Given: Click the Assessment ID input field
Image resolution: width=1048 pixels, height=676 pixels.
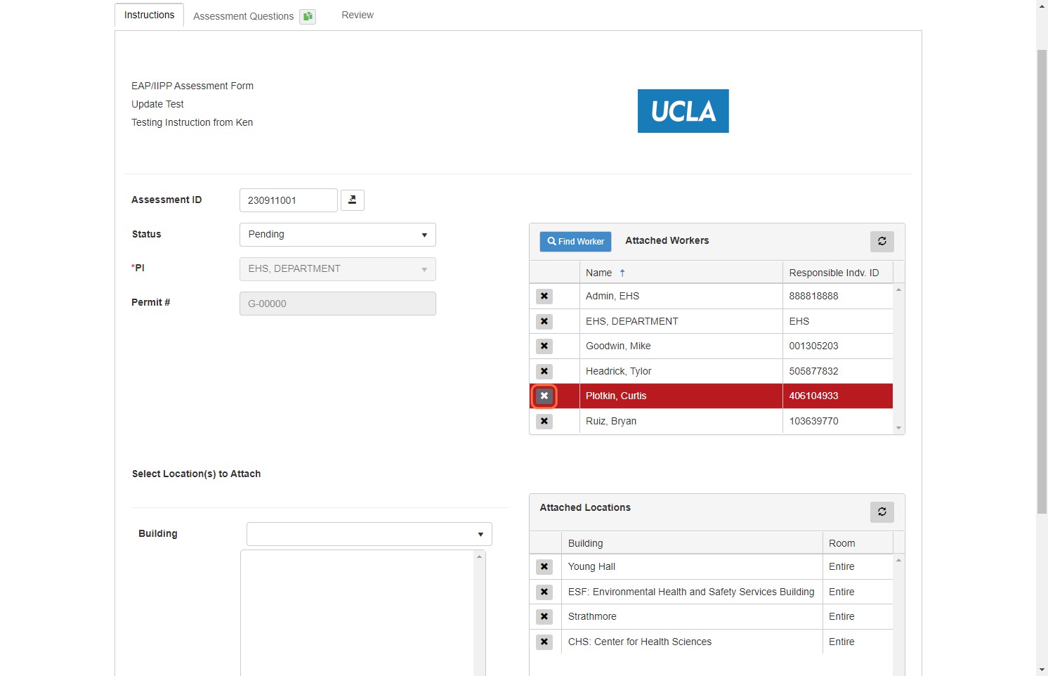Looking at the screenshot, I should tap(289, 200).
